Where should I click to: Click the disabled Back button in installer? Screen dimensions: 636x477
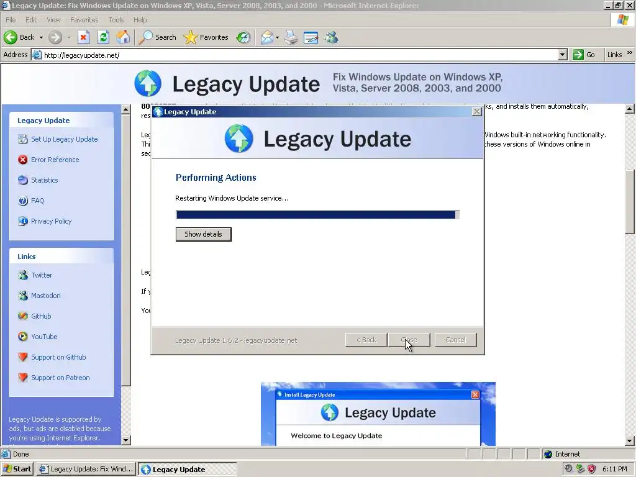[x=366, y=340]
